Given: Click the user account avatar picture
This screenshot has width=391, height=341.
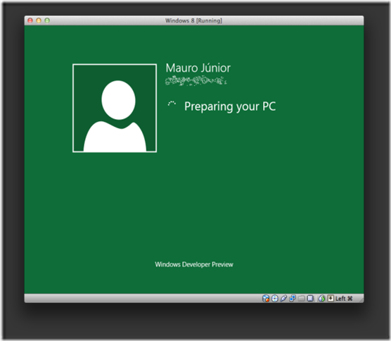Looking at the screenshot, I should [115, 108].
